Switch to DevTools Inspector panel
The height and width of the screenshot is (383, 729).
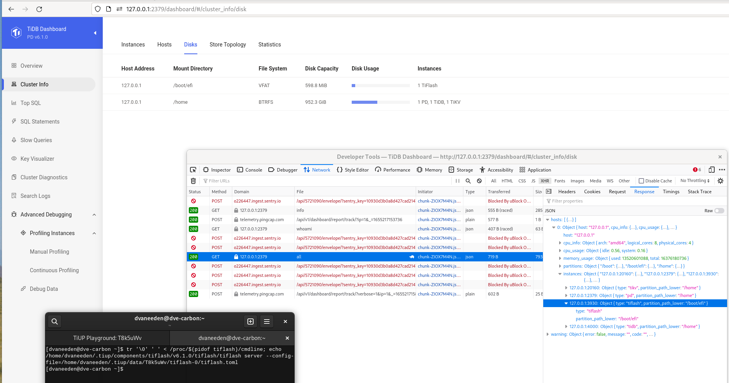point(217,170)
